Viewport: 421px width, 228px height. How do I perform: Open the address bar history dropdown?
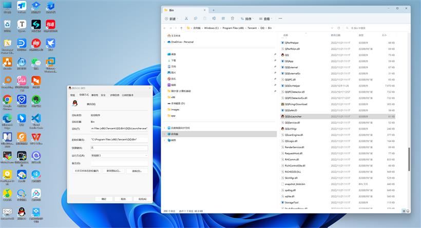332,28
